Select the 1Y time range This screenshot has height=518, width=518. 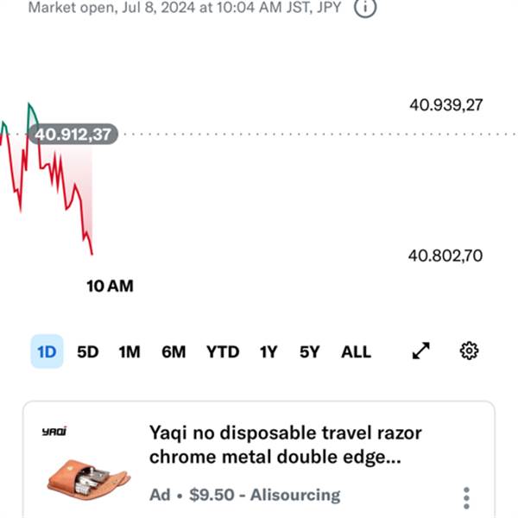[x=268, y=352]
